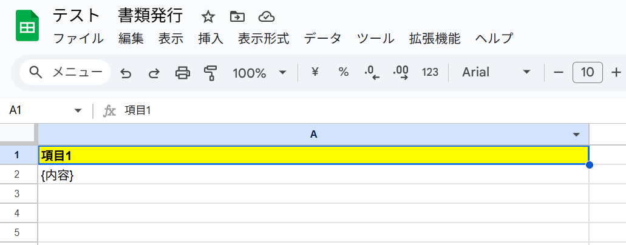Click the print icon
The height and width of the screenshot is (245, 626).
182,73
